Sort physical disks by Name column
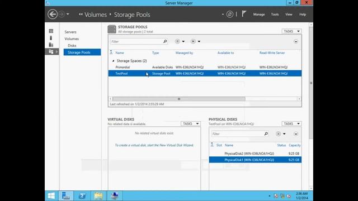This screenshot has height=201, width=358. click(229, 145)
